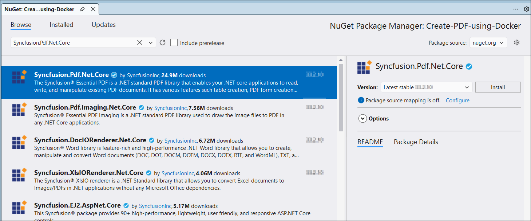
Task: Switch to the Installed tab
Action: tap(62, 25)
